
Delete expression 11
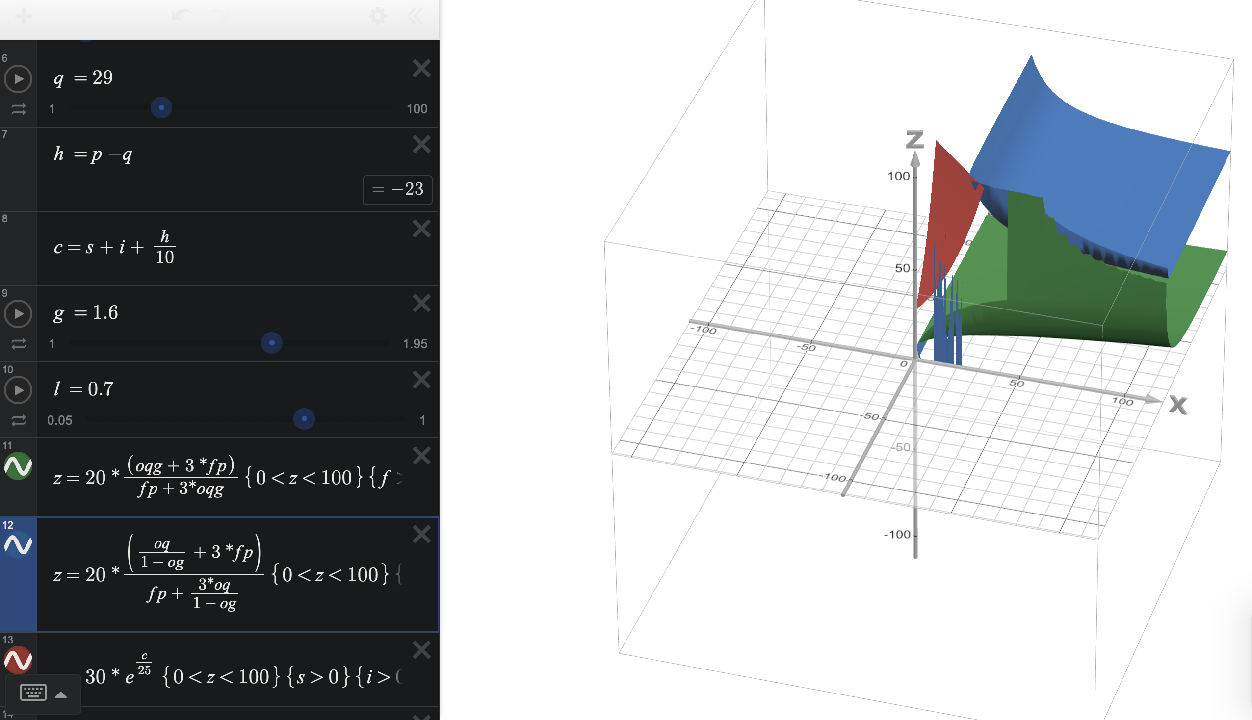point(421,456)
